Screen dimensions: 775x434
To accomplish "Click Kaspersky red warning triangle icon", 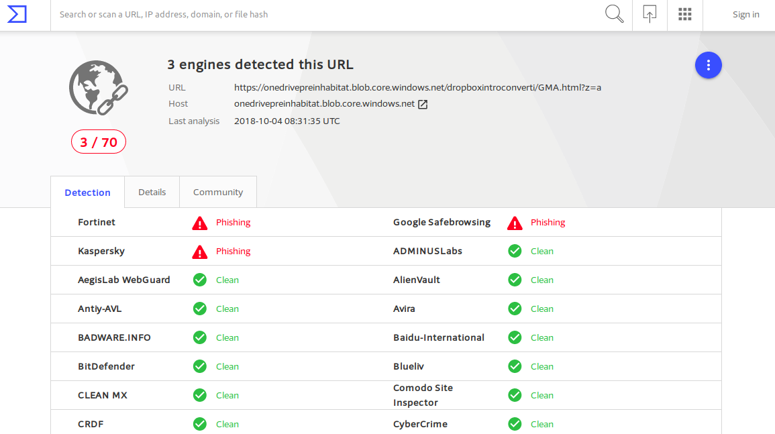I will pos(200,252).
